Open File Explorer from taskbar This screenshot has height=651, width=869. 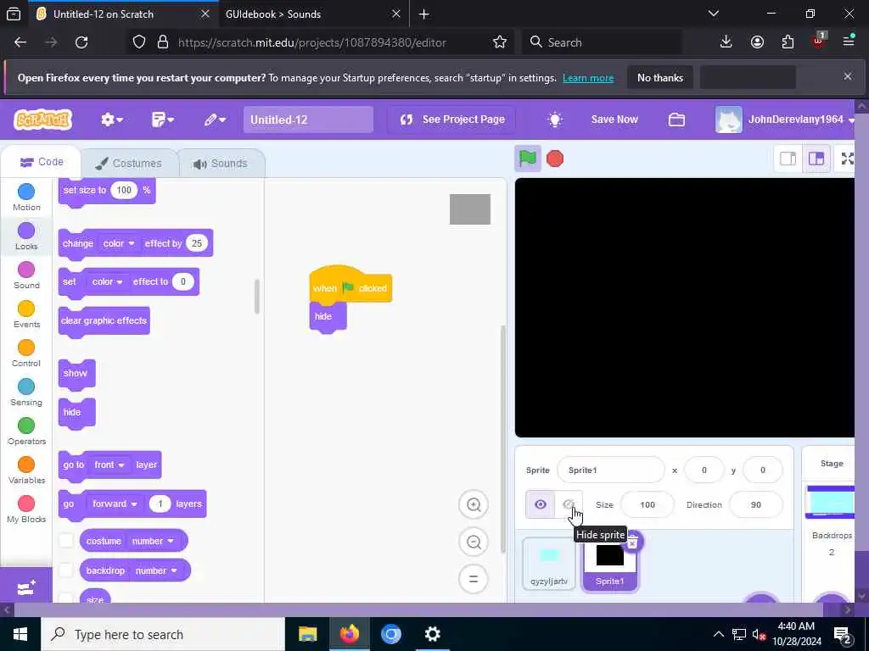307,634
